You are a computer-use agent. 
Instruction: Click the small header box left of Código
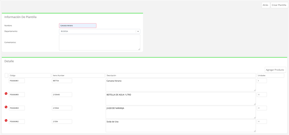[6, 75]
